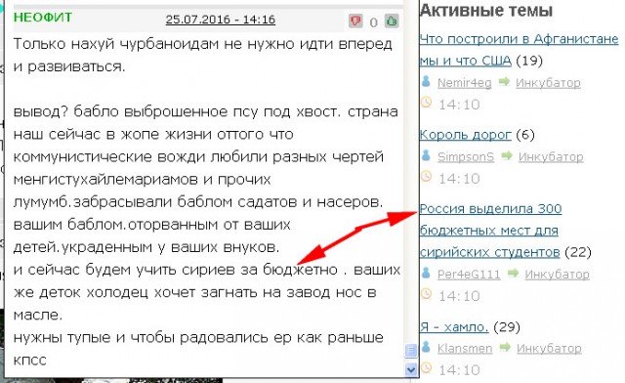625x383 pixels.
Task: Click the clock icon under the Per4eG111 row
Action: coord(426,294)
